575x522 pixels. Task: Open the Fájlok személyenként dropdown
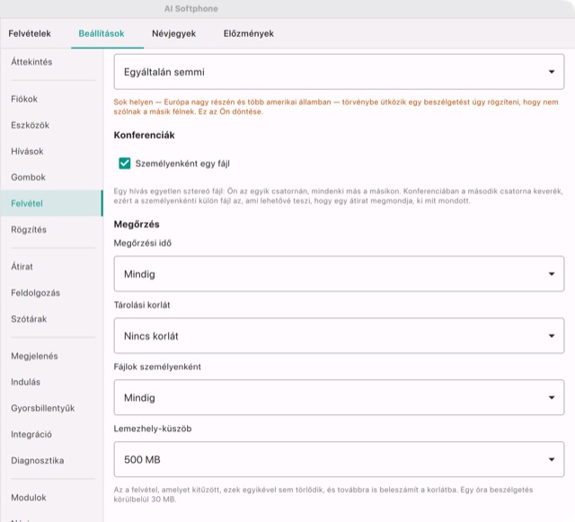(x=339, y=398)
